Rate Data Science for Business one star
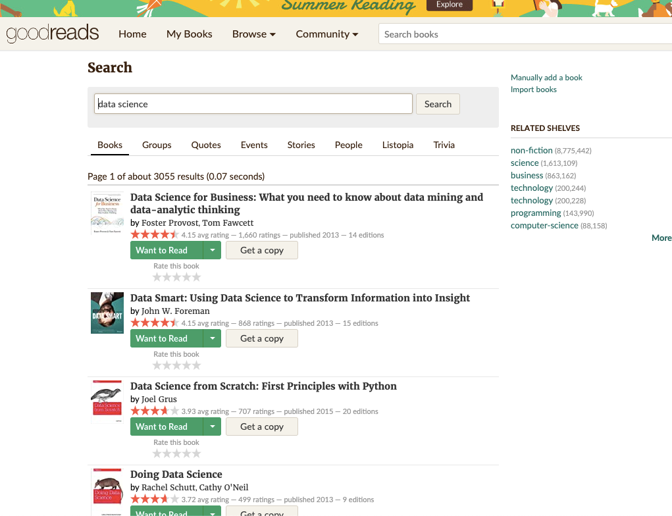The width and height of the screenshot is (672, 516). [157, 277]
